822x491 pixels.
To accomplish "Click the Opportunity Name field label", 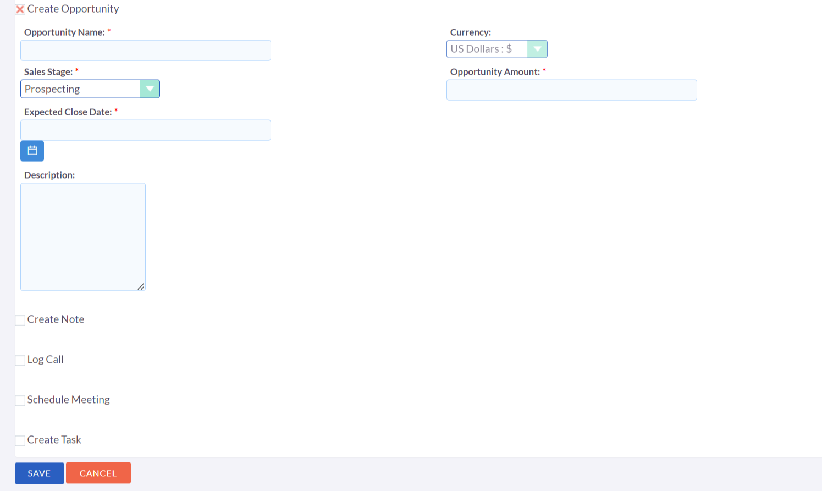I will pyautogui.click(x=64, y=32).
